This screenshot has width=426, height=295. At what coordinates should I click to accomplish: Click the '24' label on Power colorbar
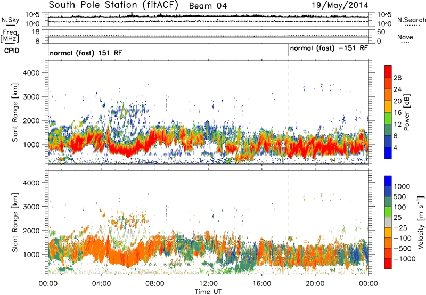[x=397, y=89]
